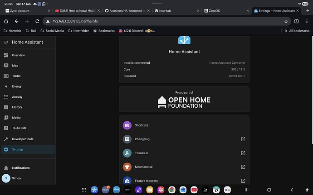313x195 pixels.
Task: Open To-do lists
Action: click(x=28, y=128)
